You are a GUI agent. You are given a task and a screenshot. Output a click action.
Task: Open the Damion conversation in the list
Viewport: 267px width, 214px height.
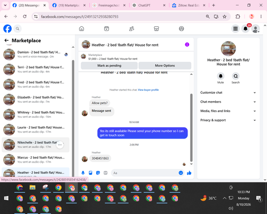(36, 55)
